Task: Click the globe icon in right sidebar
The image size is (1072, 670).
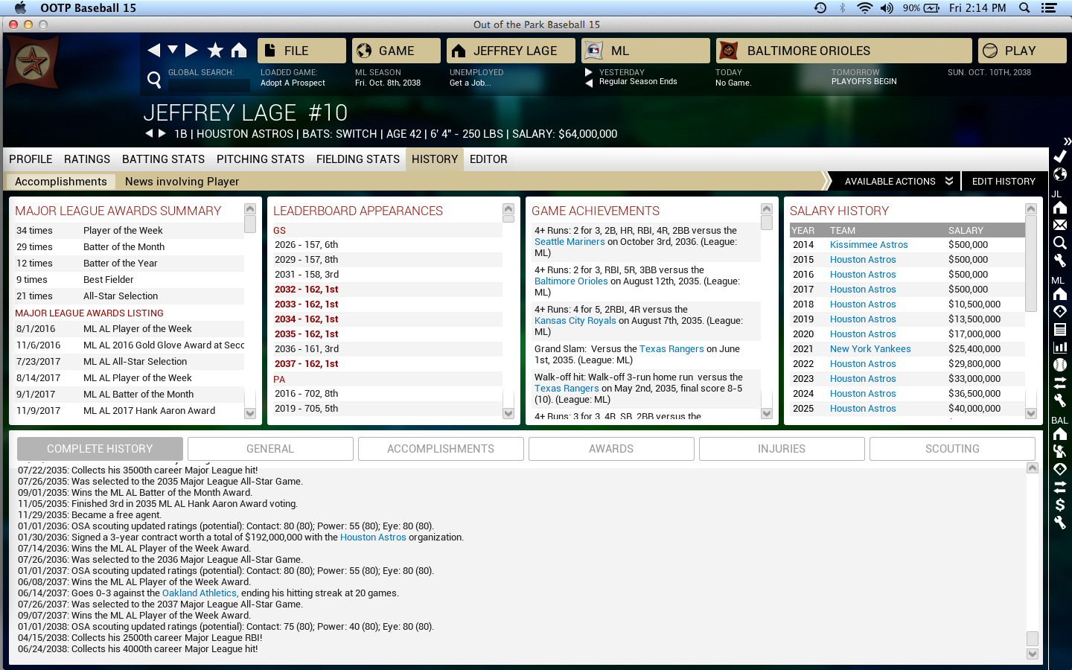Action: [x=1060, y=174]
